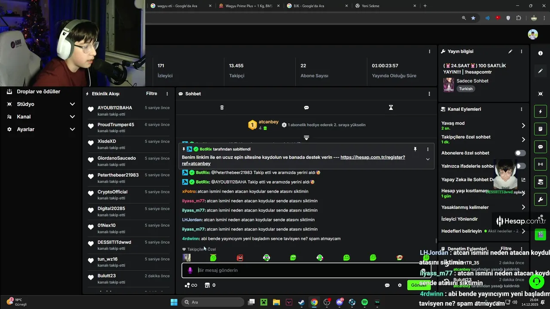Open Windows Start menu

click(174, 302)
